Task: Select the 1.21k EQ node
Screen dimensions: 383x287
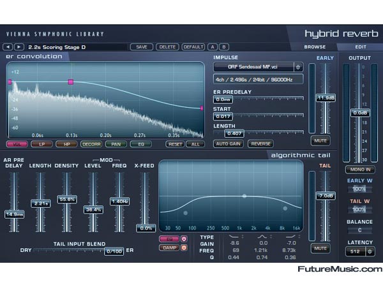Action: [244, 196]
